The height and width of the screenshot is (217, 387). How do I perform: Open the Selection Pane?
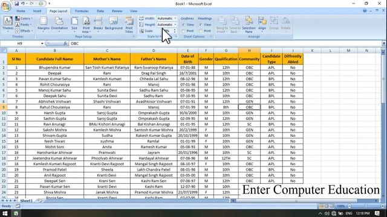pyautogui.click(x=249, y=25)
